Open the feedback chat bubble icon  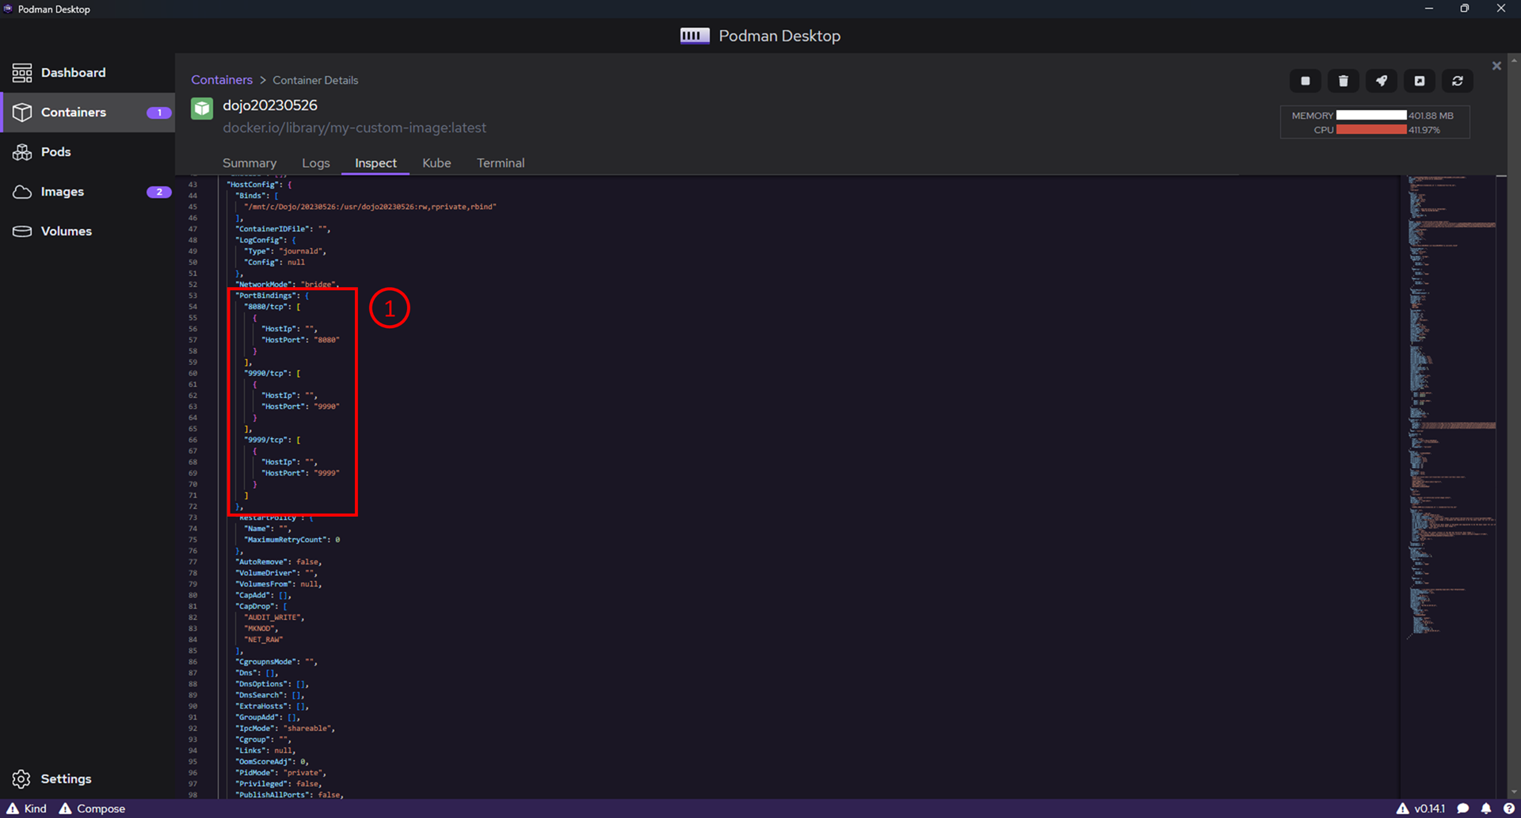coord(1463,808)
